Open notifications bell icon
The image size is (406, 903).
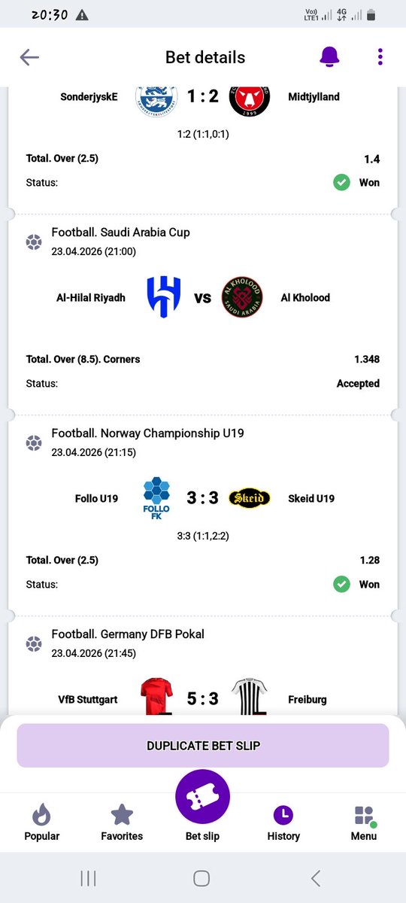coord(329,56)
